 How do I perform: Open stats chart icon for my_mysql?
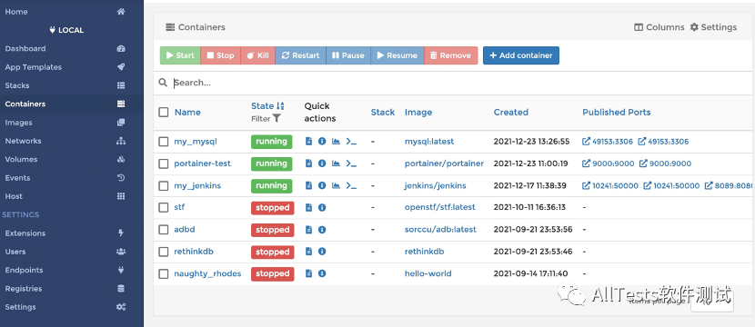click(336, 142)
